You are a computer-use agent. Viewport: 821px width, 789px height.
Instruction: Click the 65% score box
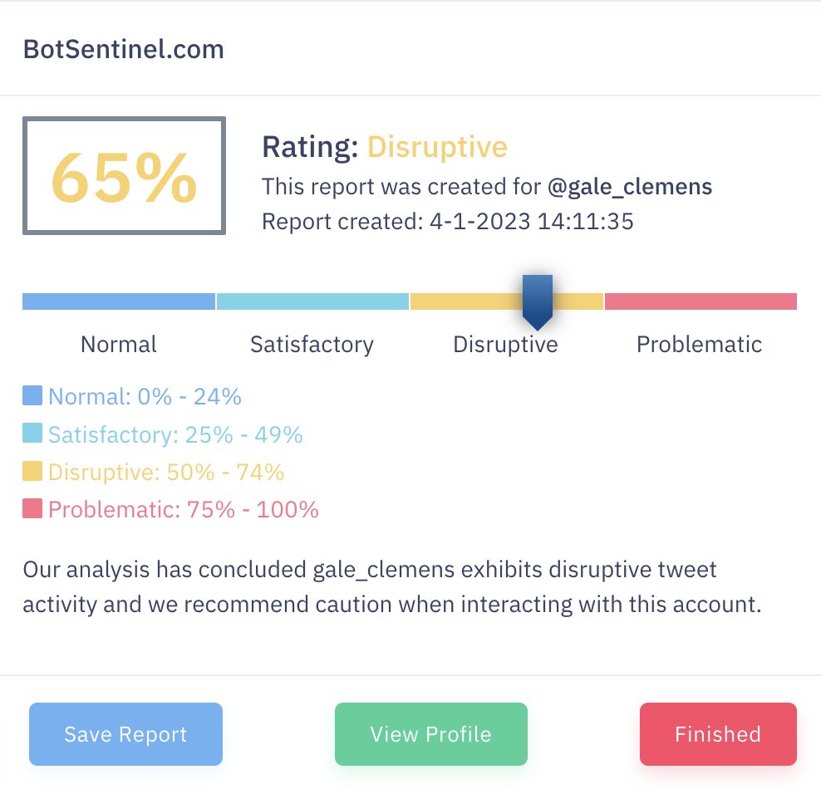124,176
